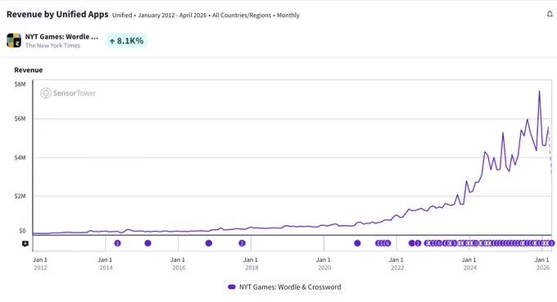Image resolution: width=557 pixels, height=302 pixels.
Task: Click the "Jan 1 2016" x-axis label
Action: pyautogui.click(x=179, y=264)
